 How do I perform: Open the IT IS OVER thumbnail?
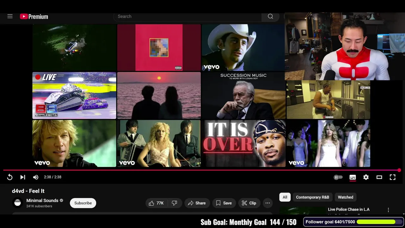[243, 143]
